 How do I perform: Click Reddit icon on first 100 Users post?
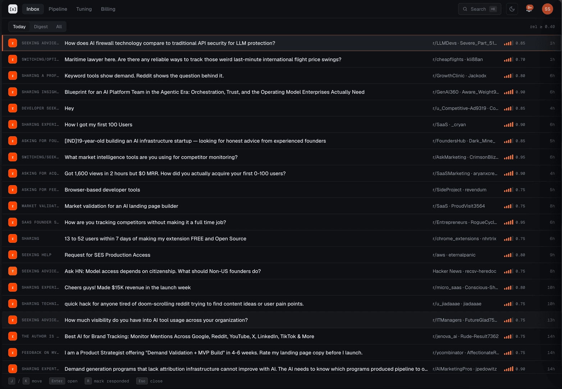[x=13, y=125]
